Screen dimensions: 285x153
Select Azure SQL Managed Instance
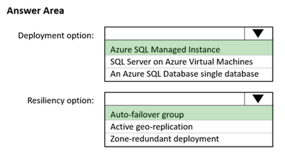(189, 48)
